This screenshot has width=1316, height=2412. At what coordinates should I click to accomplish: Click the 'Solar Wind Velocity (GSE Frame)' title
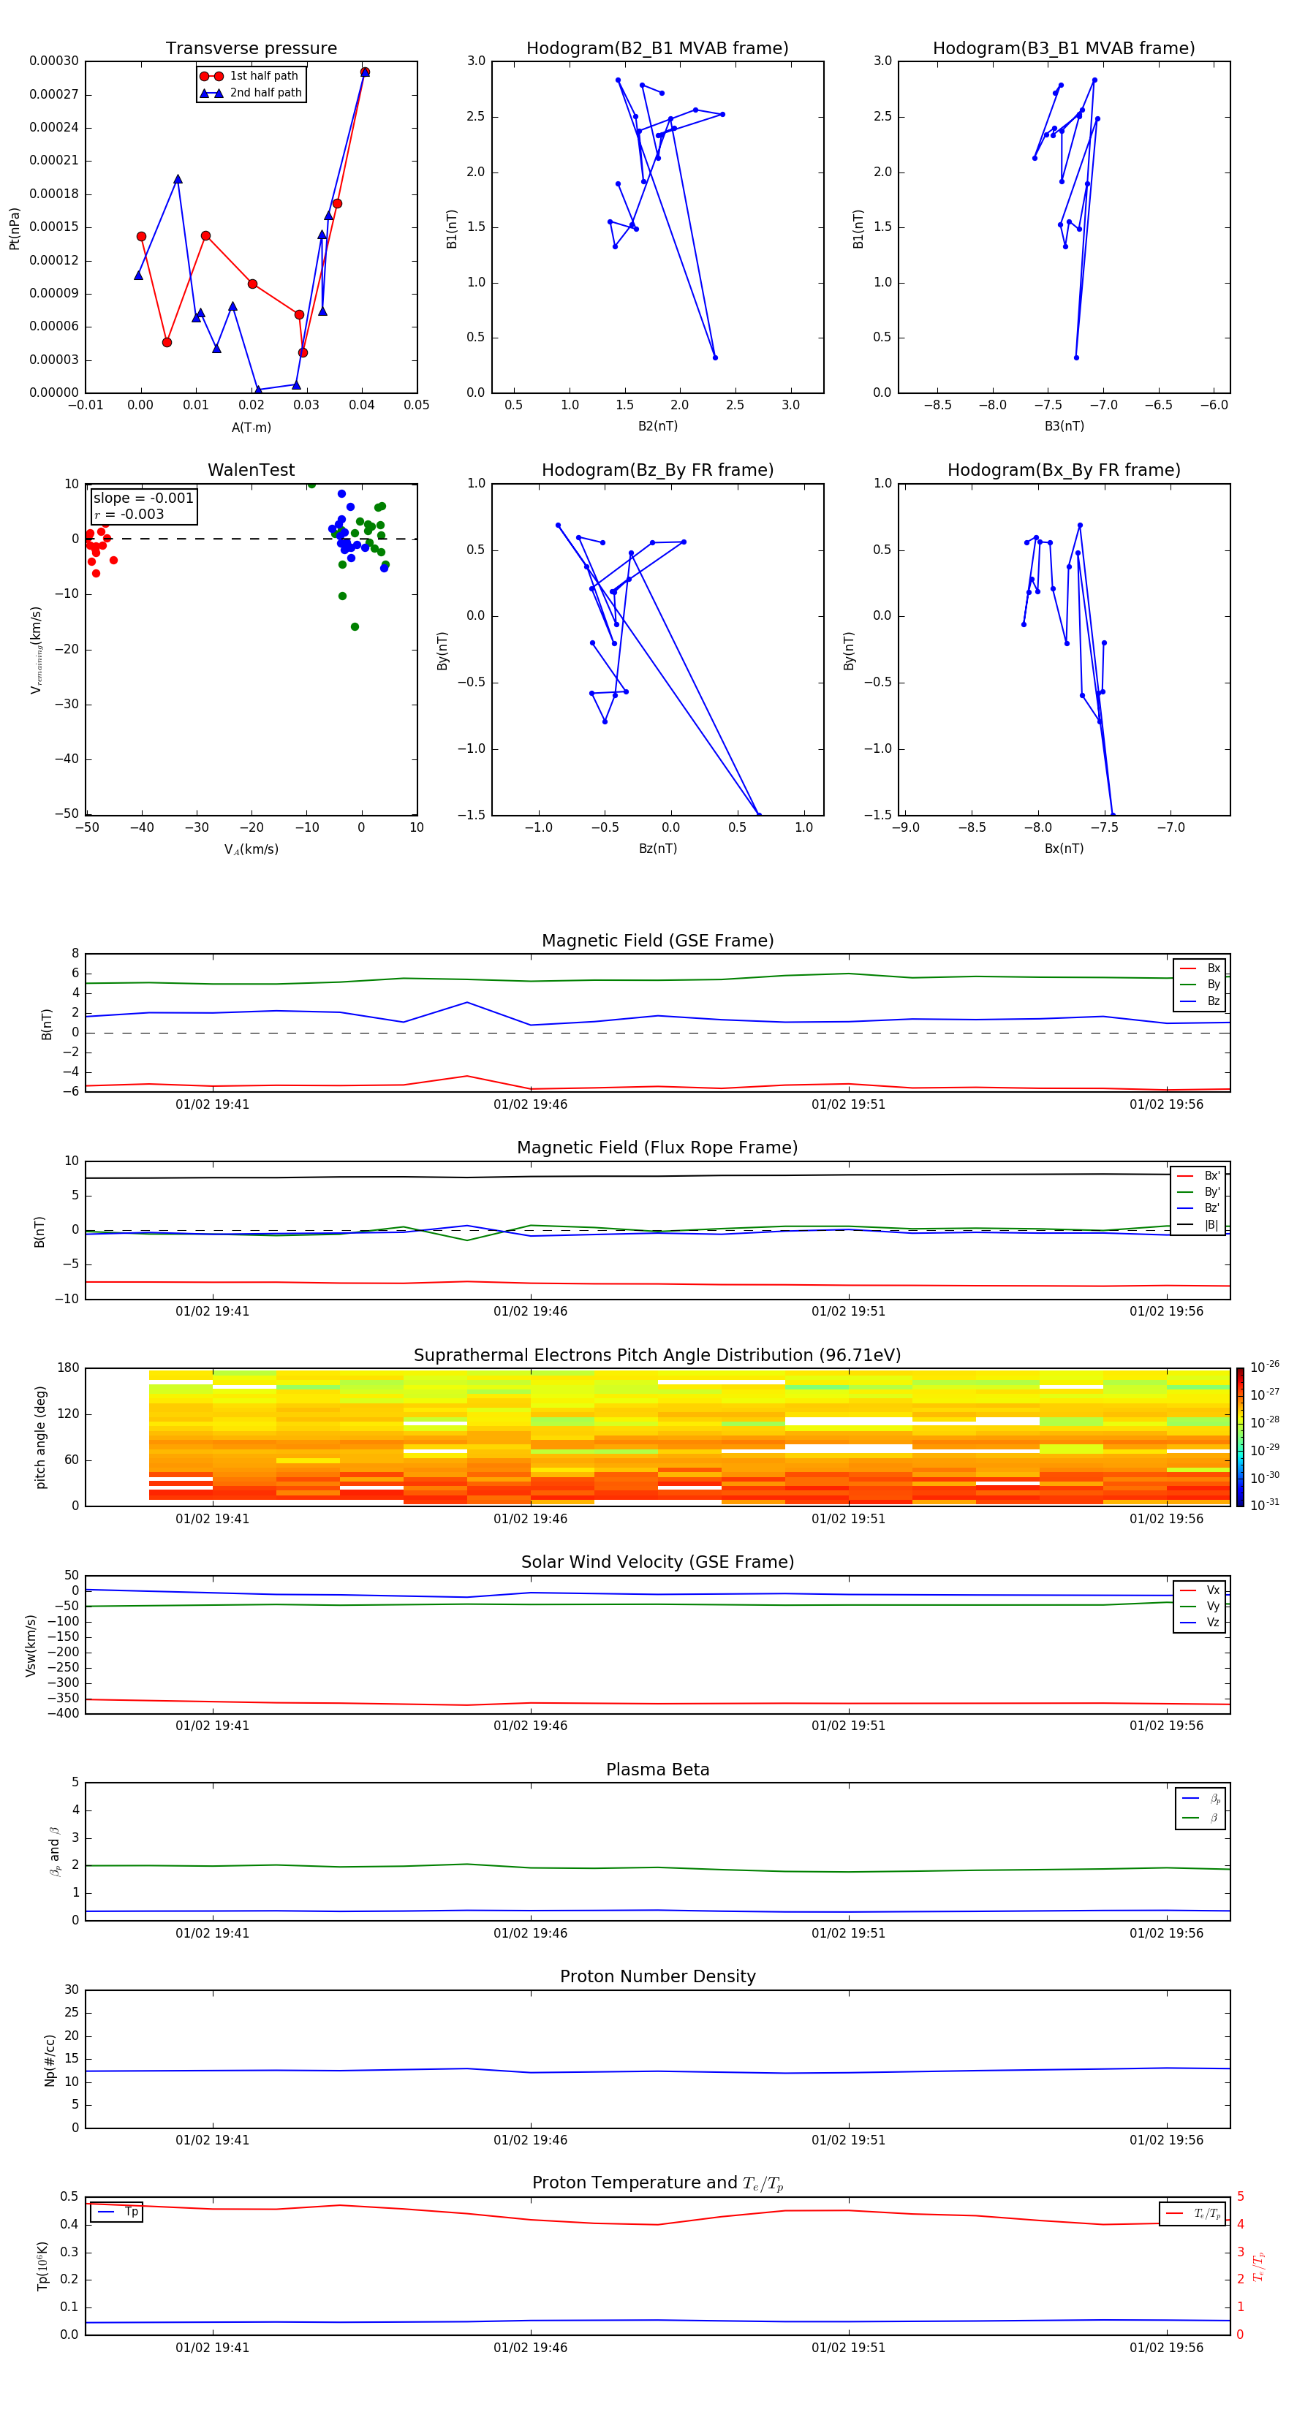pyautogui.click(x=657, y=1562)
